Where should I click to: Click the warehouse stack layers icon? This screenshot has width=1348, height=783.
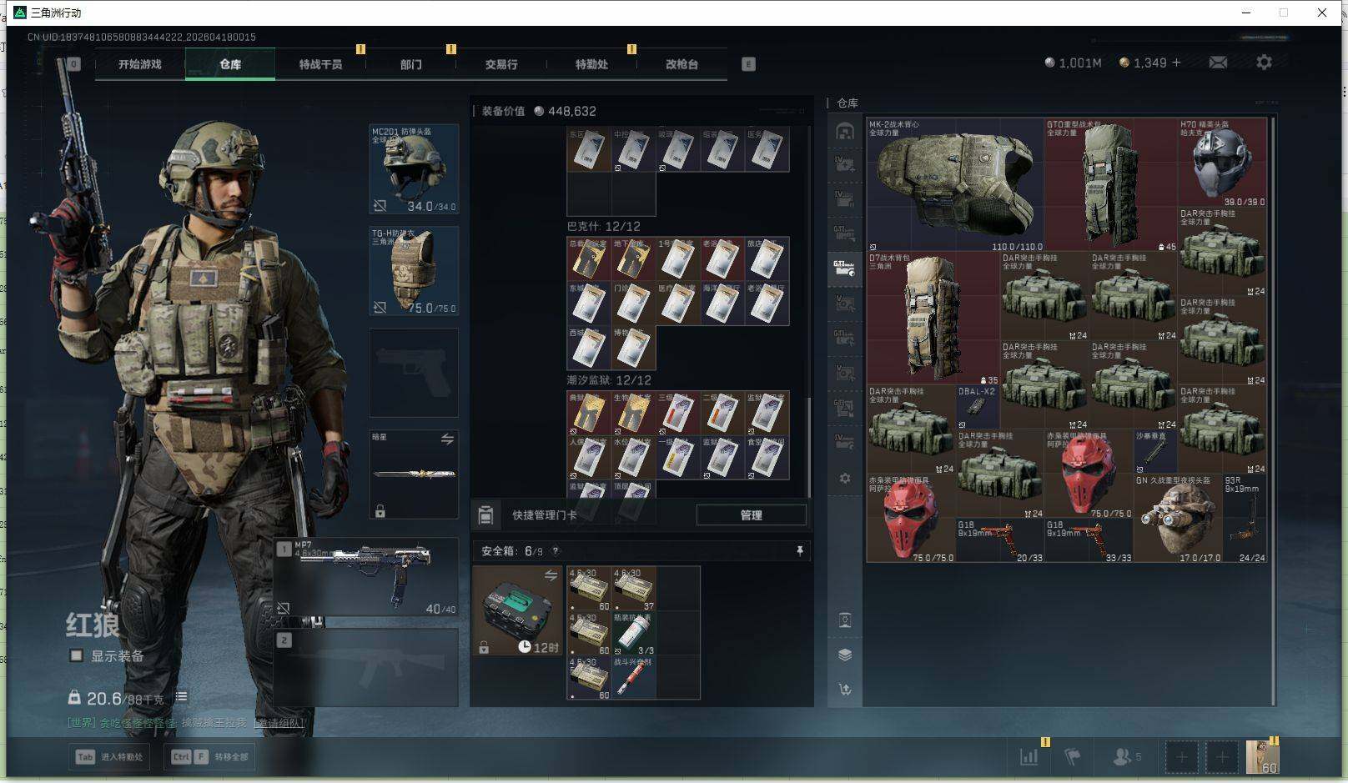tap(845, 655)
